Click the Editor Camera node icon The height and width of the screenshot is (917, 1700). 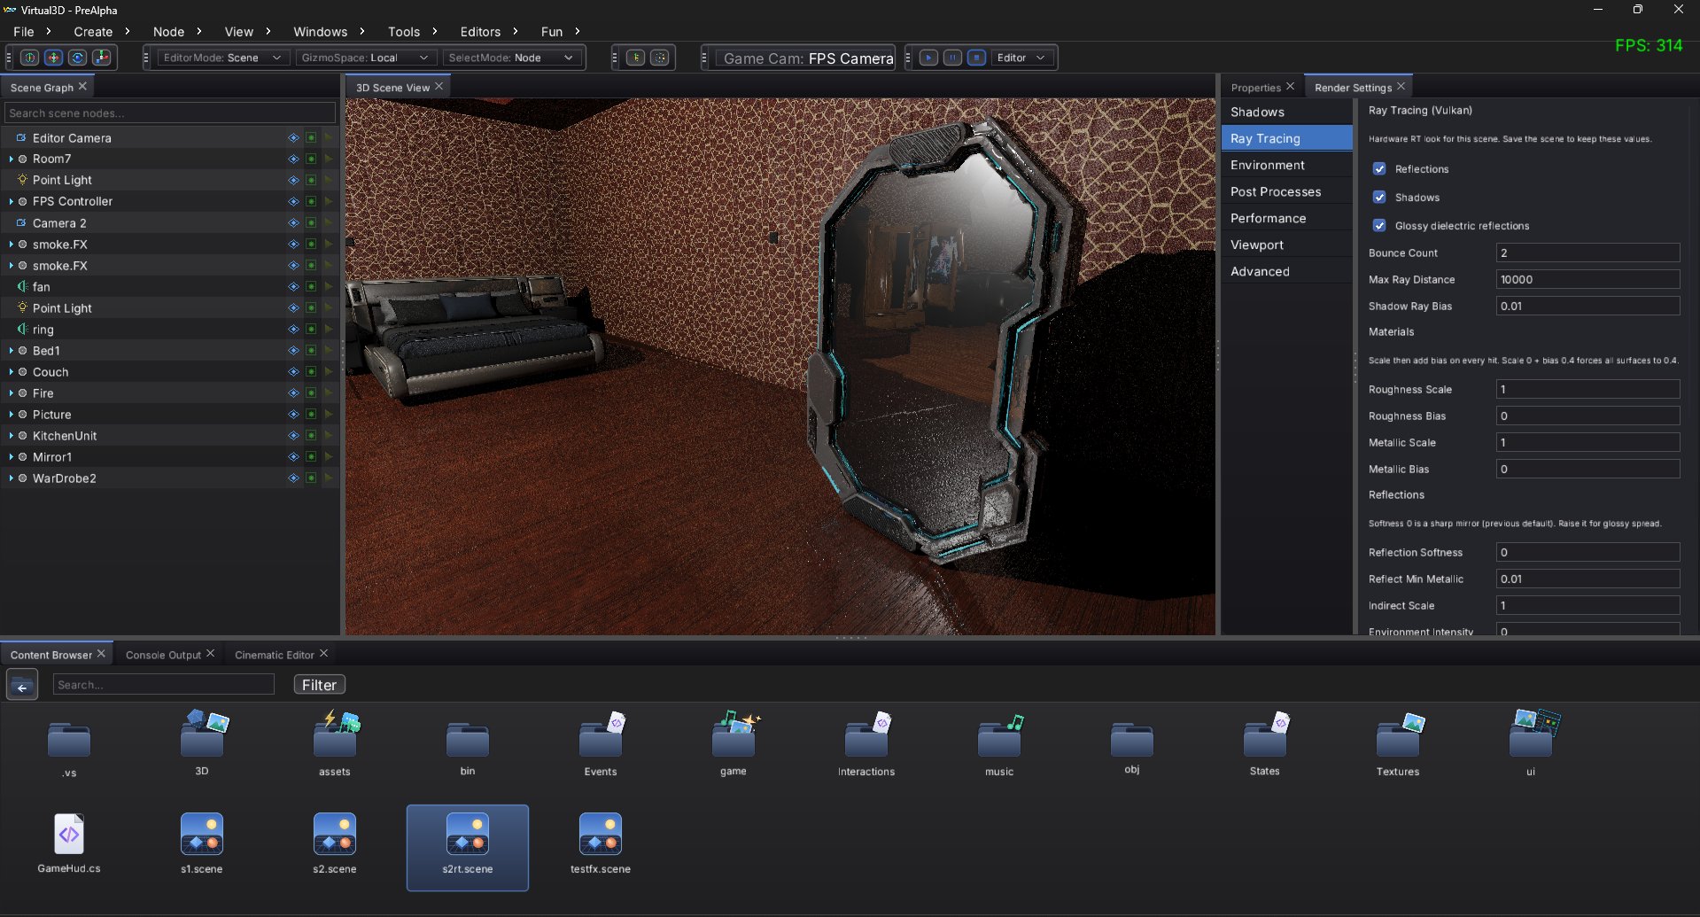point(22,138)
